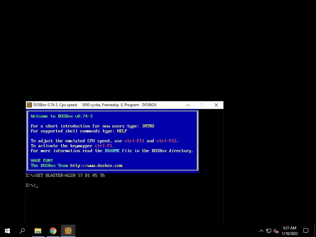Click the 'HAVE FUN!' text
The image size is (316, 237).
[42, 160]
